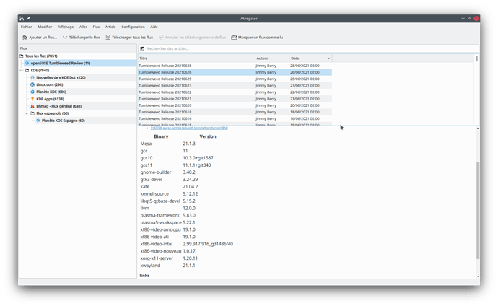Viewport: 498px width, 306px height.
Task: Open the Aller menu
Action: point(83,27)
